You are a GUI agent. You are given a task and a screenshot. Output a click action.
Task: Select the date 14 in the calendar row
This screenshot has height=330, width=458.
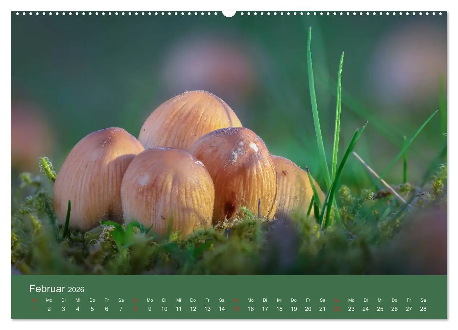pos(222,309)
